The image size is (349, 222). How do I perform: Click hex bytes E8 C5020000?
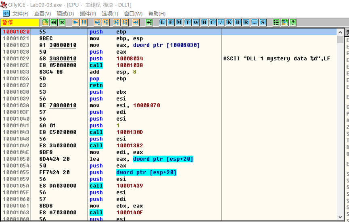[58, 132]
